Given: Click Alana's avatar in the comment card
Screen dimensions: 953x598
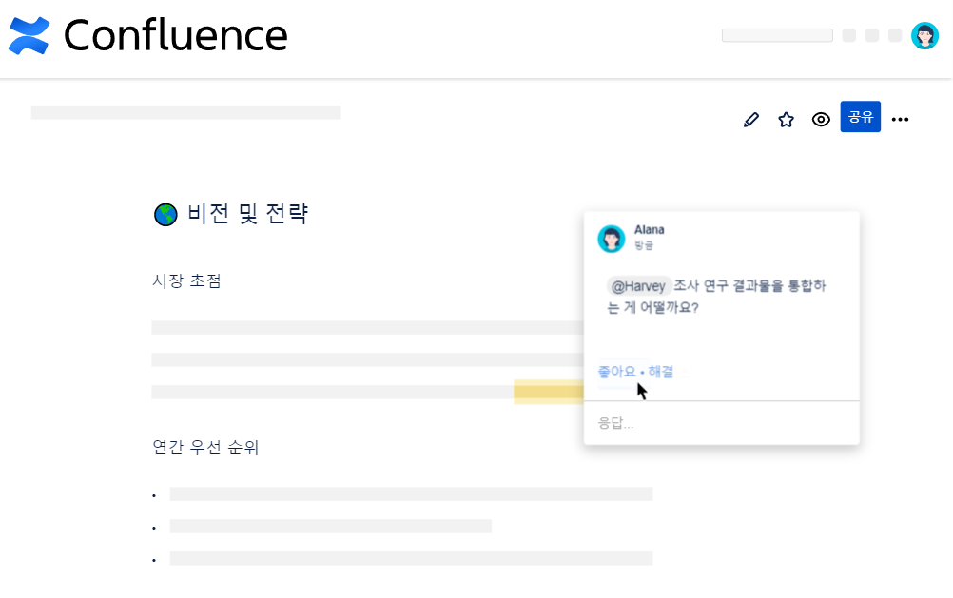Looking at the screenshot, I should [x=613, y=238].
